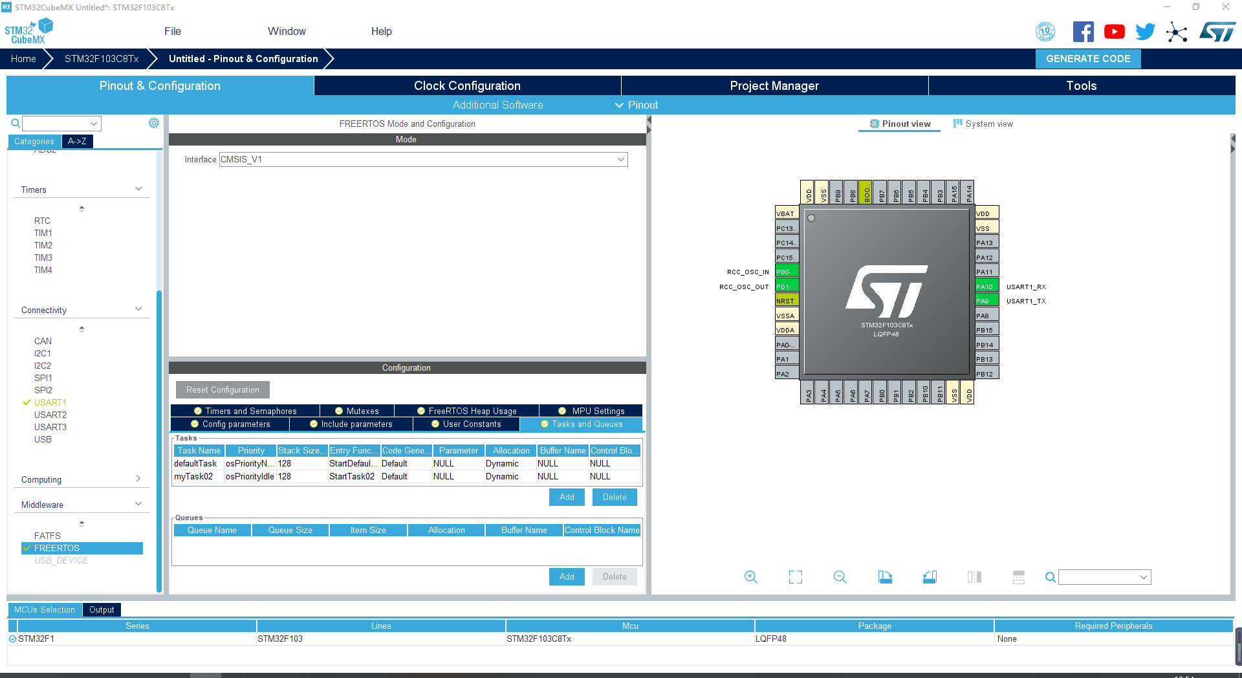Screen dimensions: 1242x678
Task: Open the categories settings gear icon
Action: click(154, 123)
